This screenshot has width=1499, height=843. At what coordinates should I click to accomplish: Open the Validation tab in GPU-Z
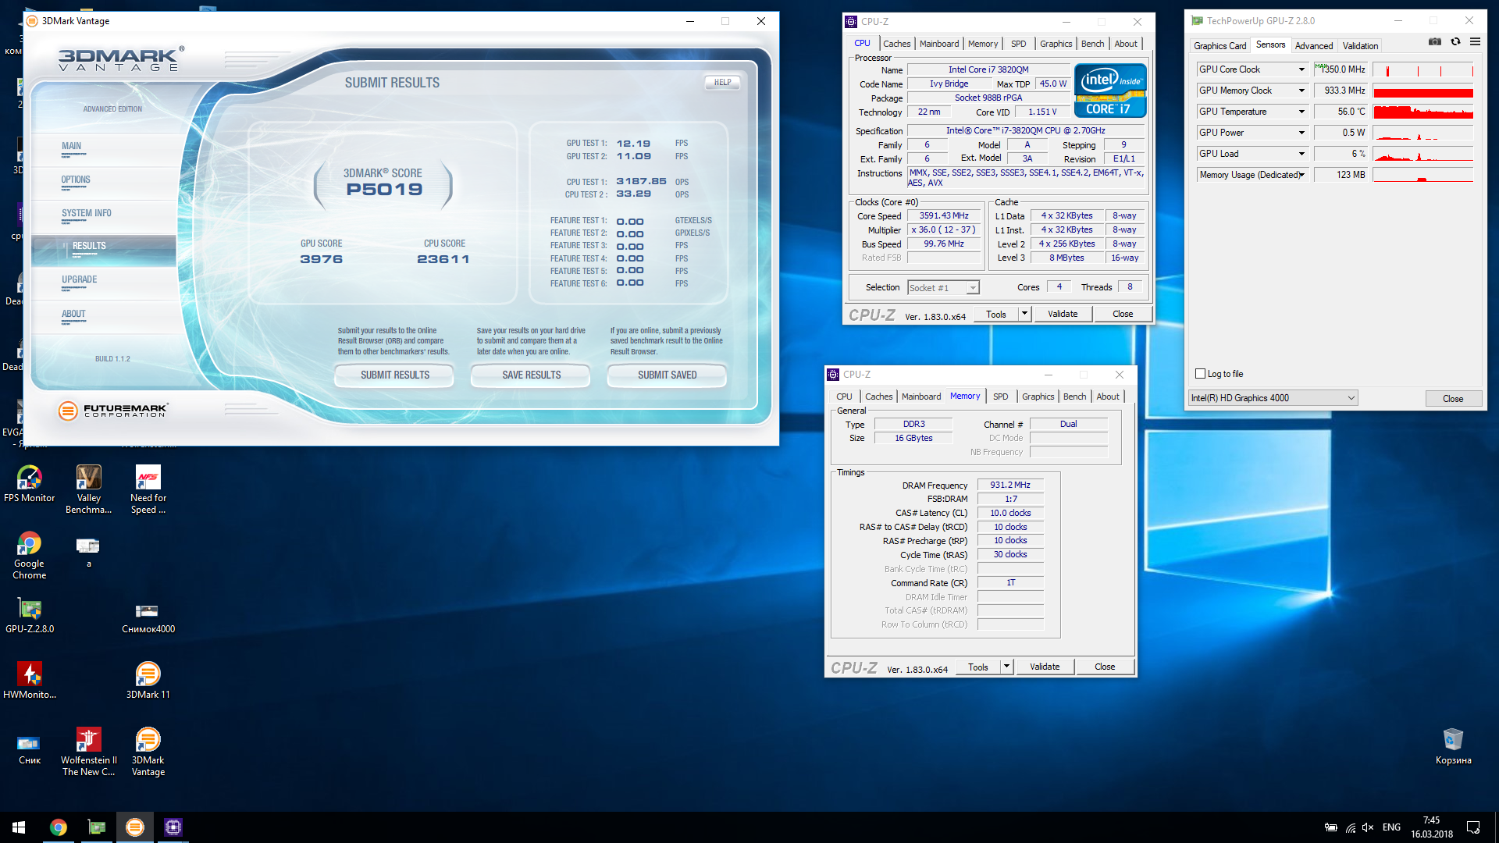[1360, 46]
